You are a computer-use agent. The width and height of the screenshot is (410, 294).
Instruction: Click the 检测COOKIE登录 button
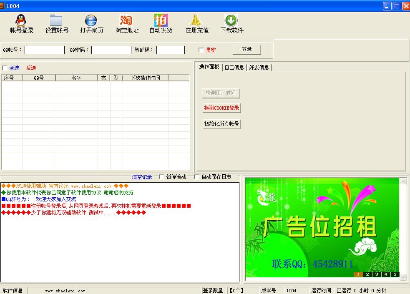(x=221, y=108)
